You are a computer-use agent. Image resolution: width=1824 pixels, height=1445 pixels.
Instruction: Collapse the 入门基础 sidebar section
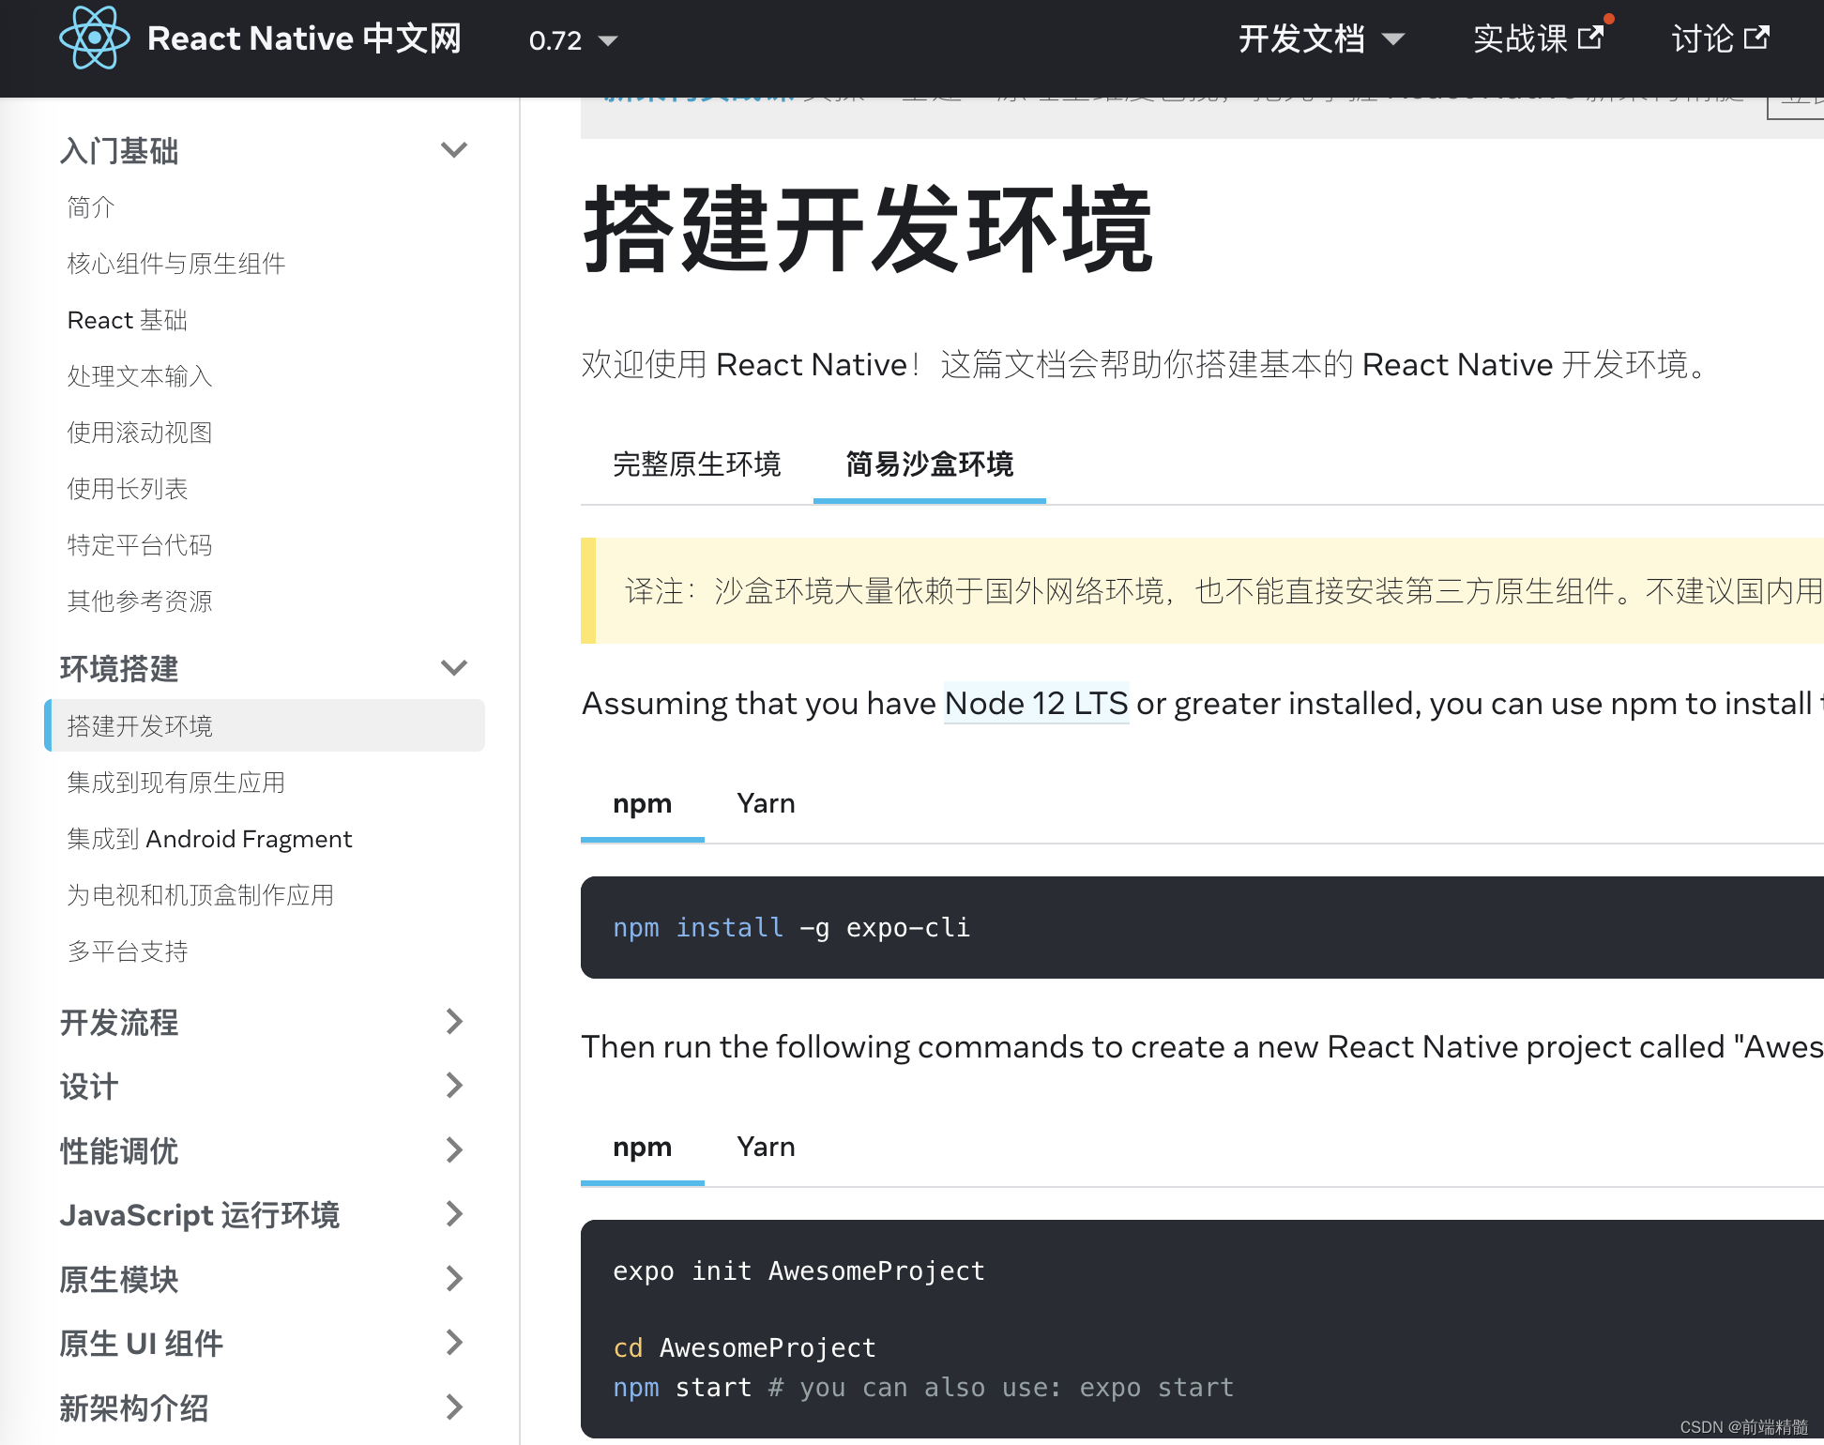[454, 150]
